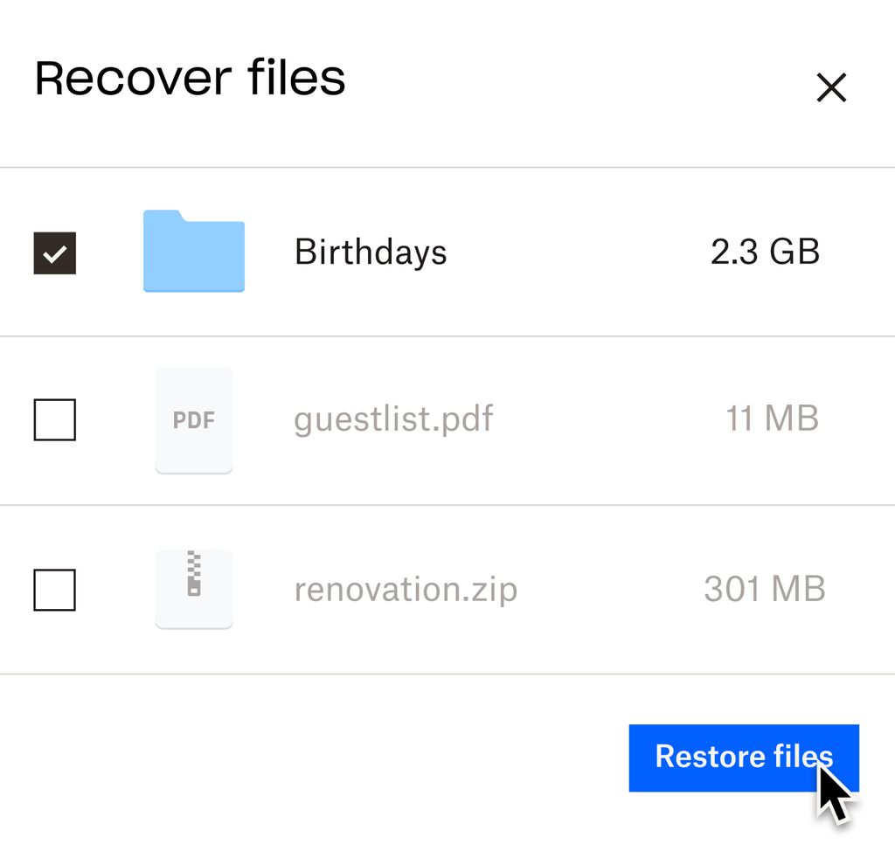Click the zip archive icon for renovation

(194, 588)
